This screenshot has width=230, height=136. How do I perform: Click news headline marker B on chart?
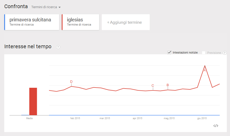168,85
